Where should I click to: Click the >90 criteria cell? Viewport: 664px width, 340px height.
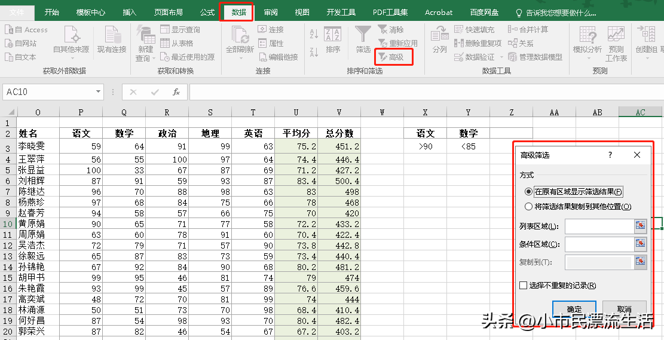(425, 146)
